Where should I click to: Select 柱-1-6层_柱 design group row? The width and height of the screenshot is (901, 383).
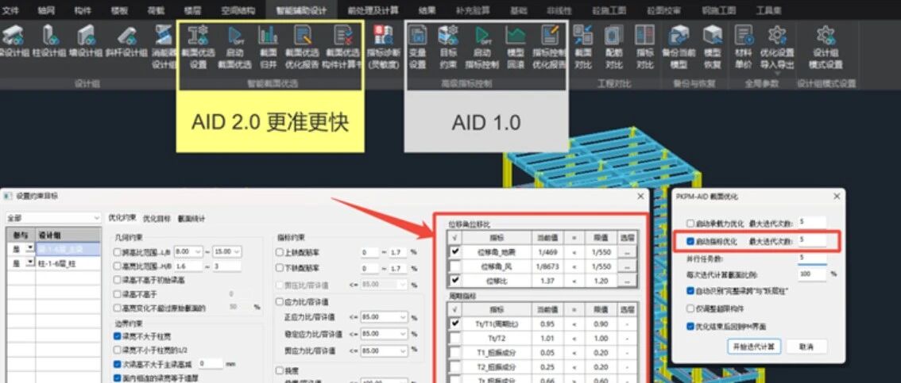[x=68, y=264]
